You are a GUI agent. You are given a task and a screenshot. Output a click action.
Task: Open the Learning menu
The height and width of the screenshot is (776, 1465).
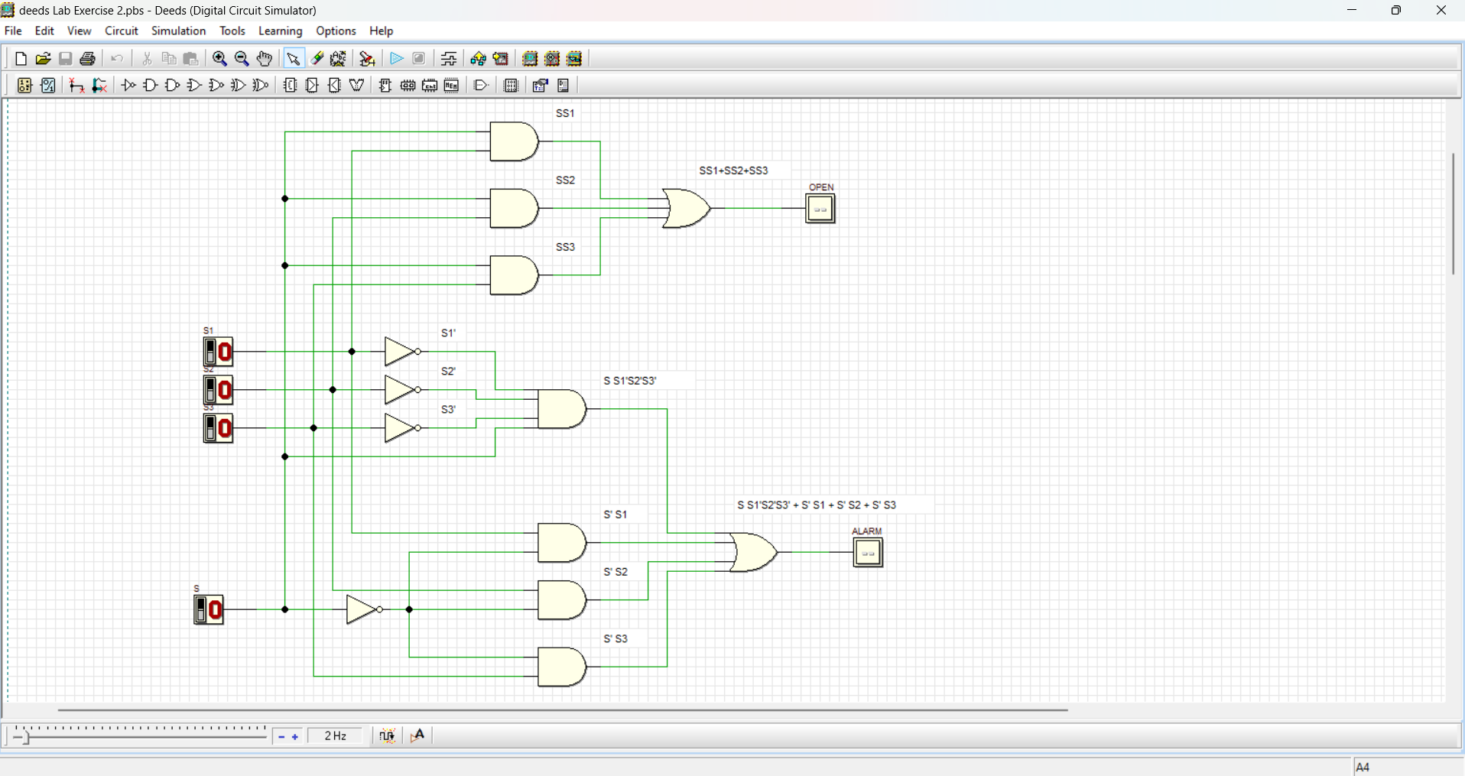(x=280, y=31)
